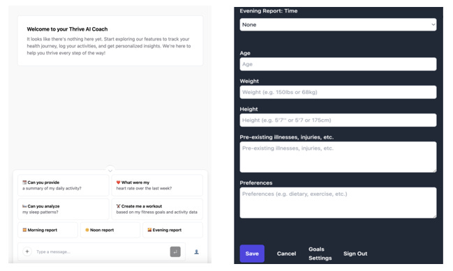Click into the Age input field

(338, 64)
